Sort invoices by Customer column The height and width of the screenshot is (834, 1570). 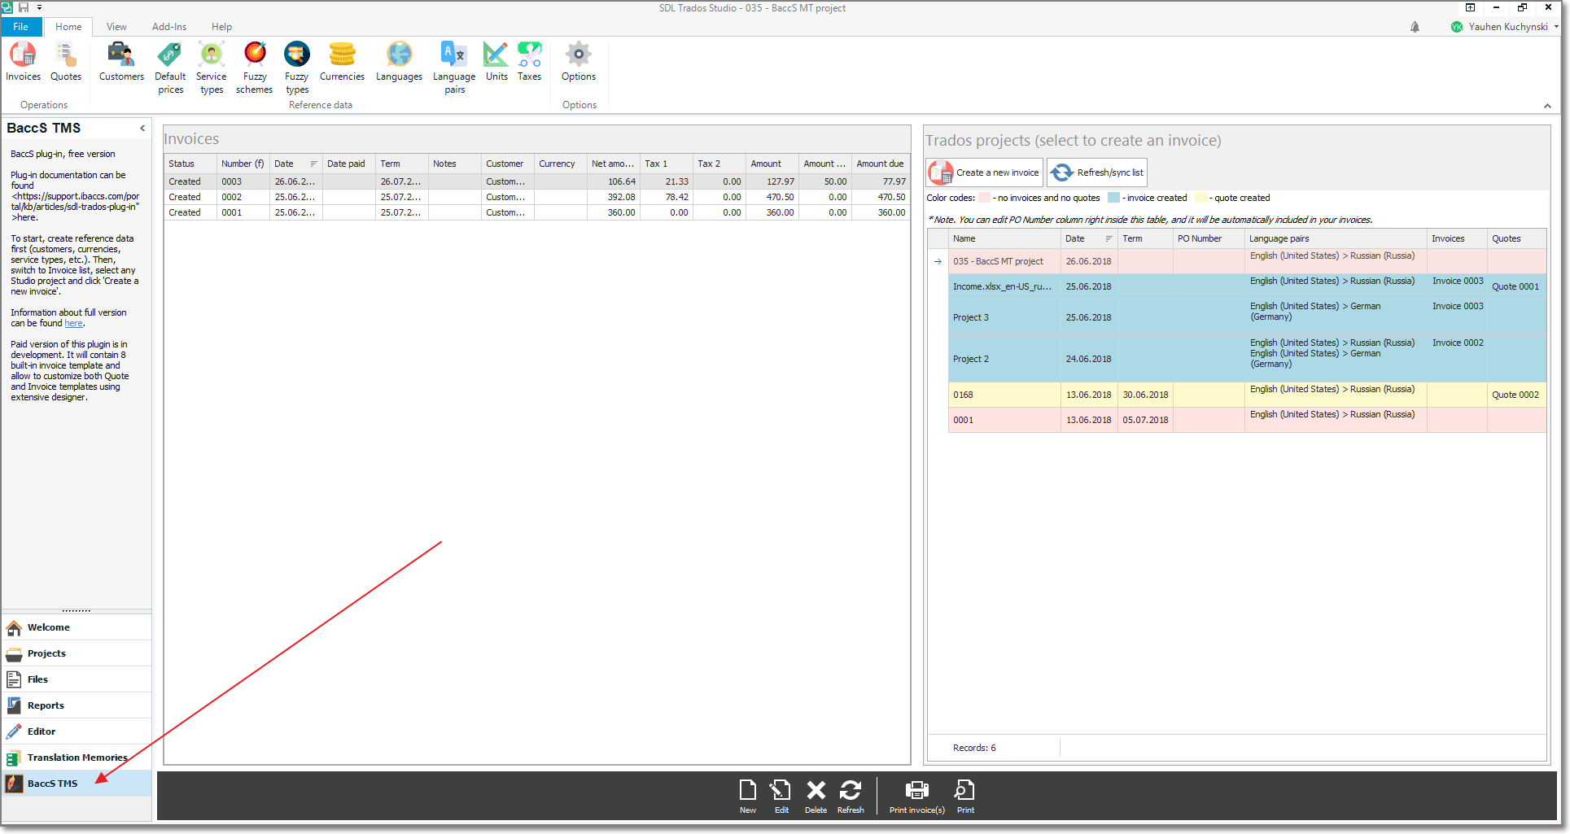pos(507,164)
